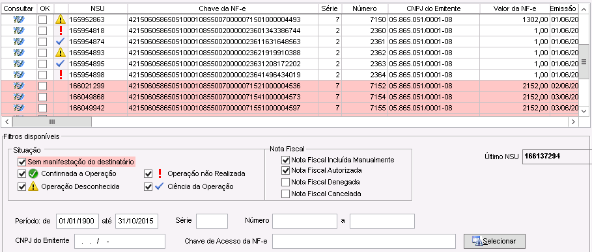The width and height of the screenshot is (592, 252).
Task: Click horizontal scrollbar thumb
Action: click(52, 121)
